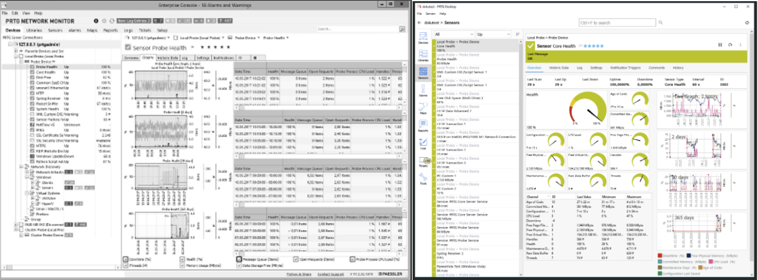This screenshot has height=280, width=758.
Task: Toggle checkbox beside Core Health tree row
Action: pyautogui.click(x=32, y=72)
